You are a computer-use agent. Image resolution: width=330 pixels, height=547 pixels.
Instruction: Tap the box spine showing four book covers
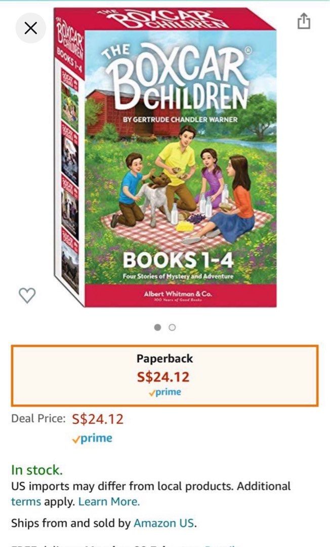tap(70, 181)
